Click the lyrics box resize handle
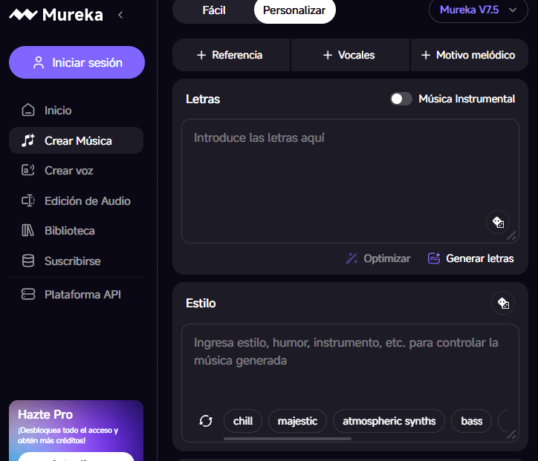 click(x=511, y=236)
